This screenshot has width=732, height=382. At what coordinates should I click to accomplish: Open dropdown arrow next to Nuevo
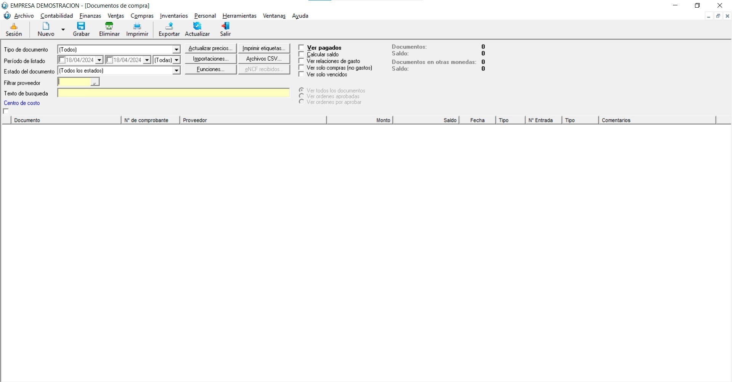pos(63,29)
